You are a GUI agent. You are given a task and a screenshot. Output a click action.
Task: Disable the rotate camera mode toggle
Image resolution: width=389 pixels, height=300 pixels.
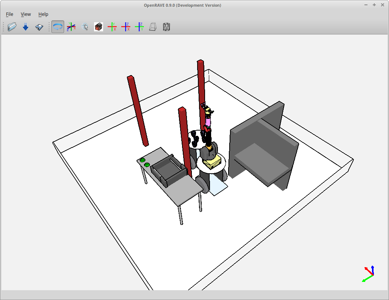tap(57, 26)
